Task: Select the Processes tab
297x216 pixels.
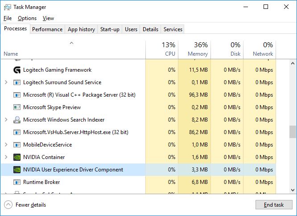Action: [x=15, y=29]
